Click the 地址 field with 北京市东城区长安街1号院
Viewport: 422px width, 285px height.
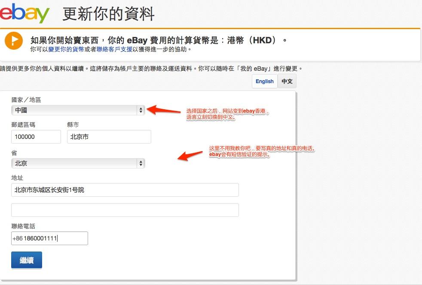[125, 190]
